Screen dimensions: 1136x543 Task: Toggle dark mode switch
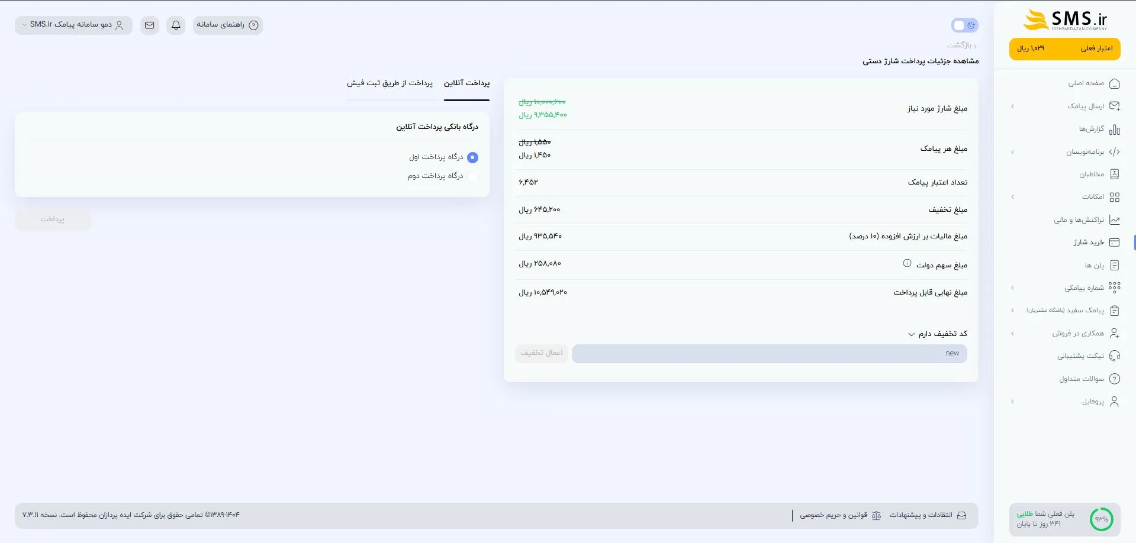click(x=965, y=25)
